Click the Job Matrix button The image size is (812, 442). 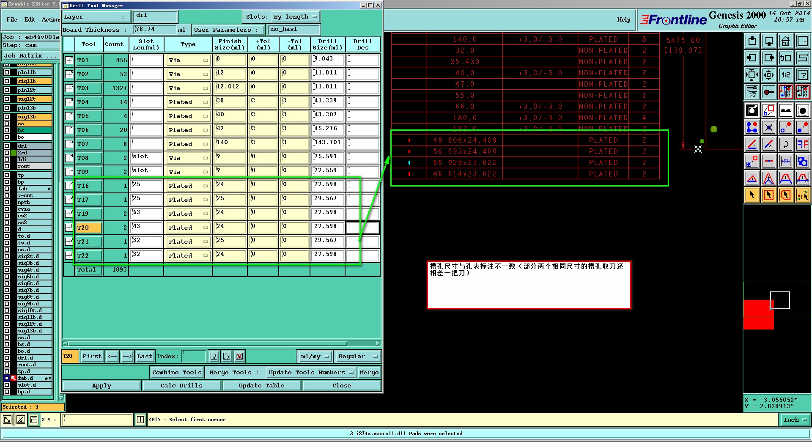click(30, 55)
